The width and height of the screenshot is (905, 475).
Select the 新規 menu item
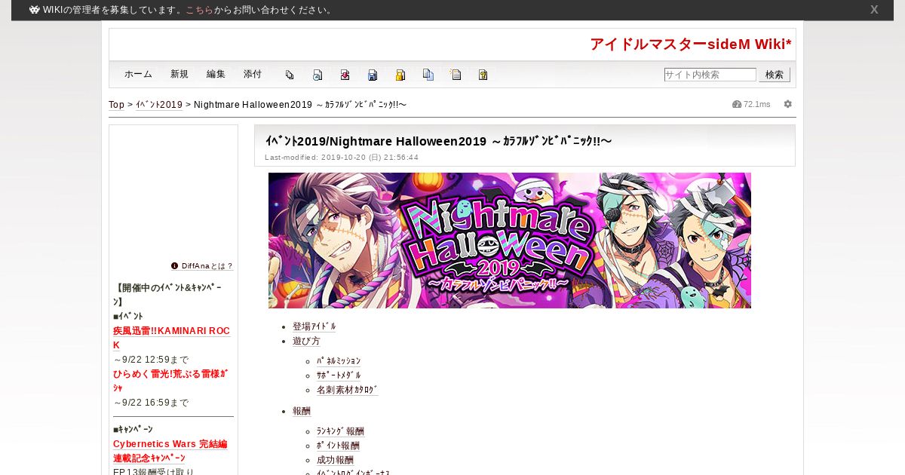point(179,74)
